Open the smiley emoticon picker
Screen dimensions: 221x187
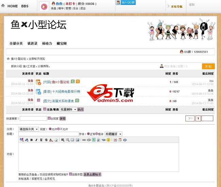[108, 140]
